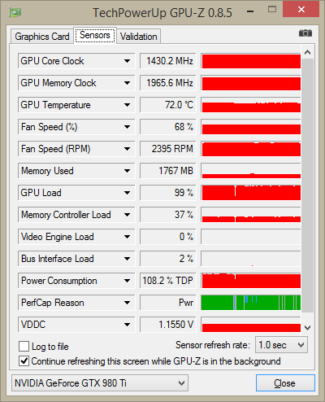Switch to the Graphics Card tab

click(42, 37)
